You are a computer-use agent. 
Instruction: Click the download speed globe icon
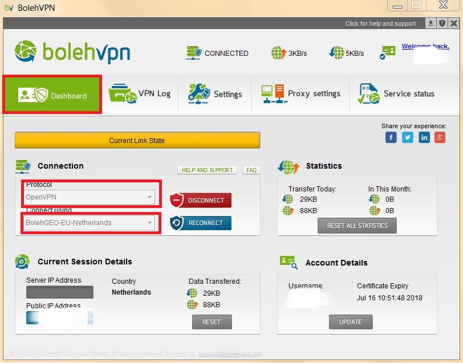(x=336, y=53)
